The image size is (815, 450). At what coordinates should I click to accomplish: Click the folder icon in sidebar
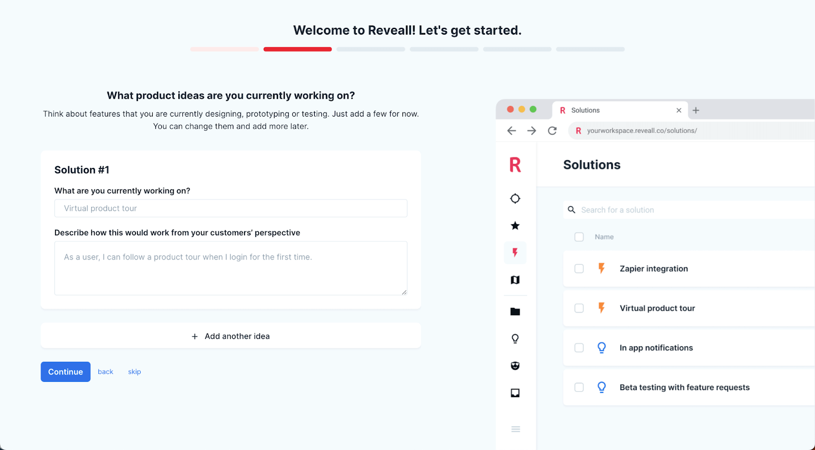point(515,312)
